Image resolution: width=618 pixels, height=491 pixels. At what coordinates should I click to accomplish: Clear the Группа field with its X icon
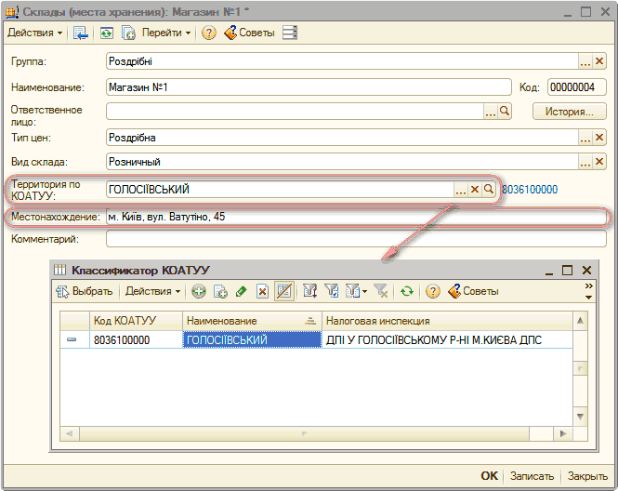click(599, 61)
